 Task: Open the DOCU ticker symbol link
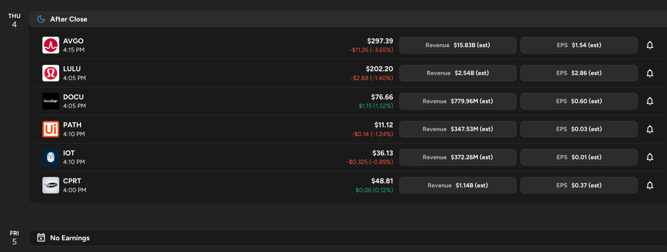pos(73,97)
